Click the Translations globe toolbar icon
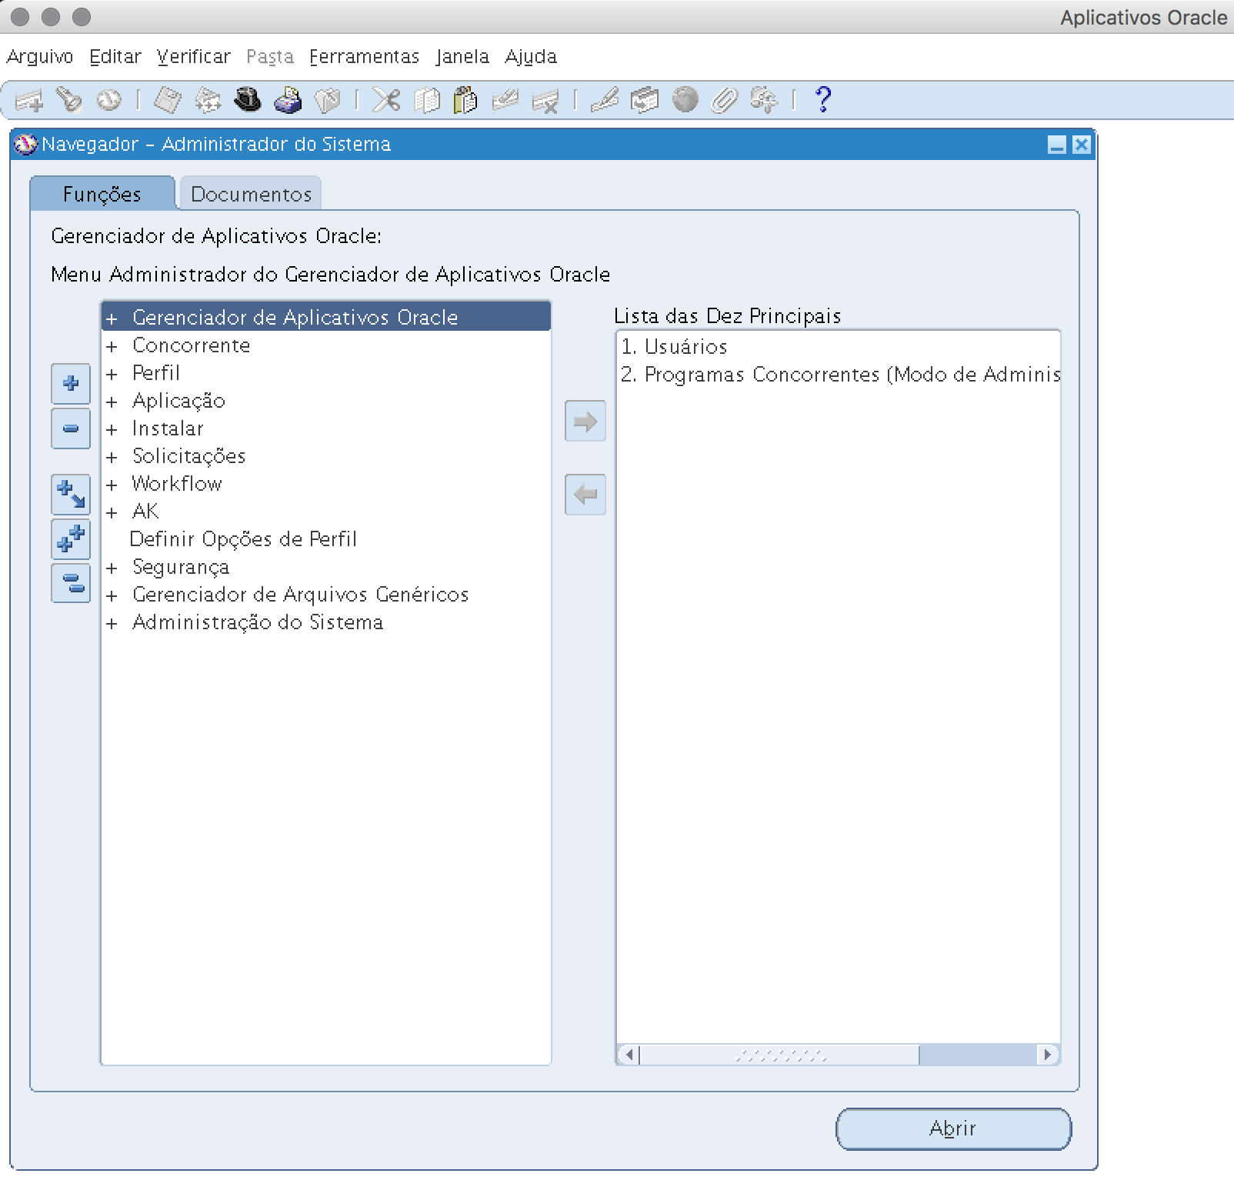The height and width of the screenshot is (1200, 1234). [x=685, y=100]
